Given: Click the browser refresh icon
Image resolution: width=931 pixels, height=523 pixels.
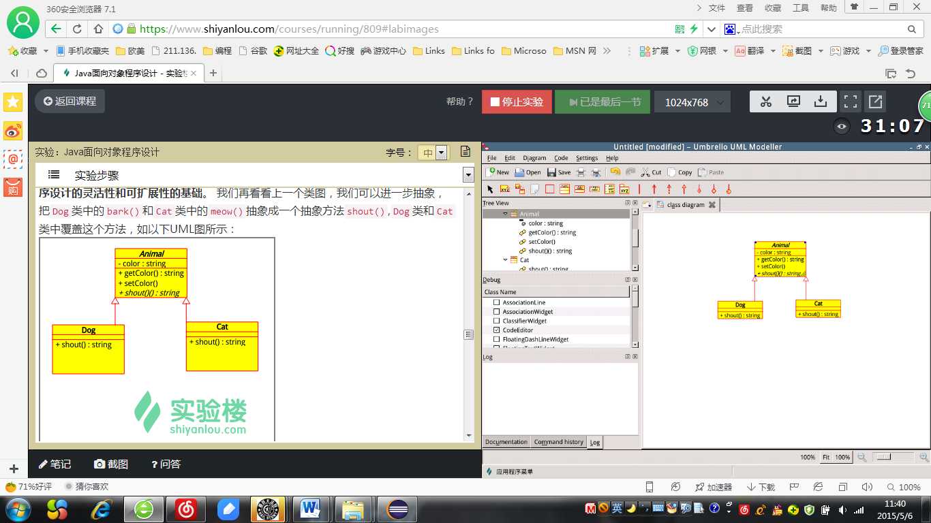Looking at the screenshot, I should coord(77,29).
